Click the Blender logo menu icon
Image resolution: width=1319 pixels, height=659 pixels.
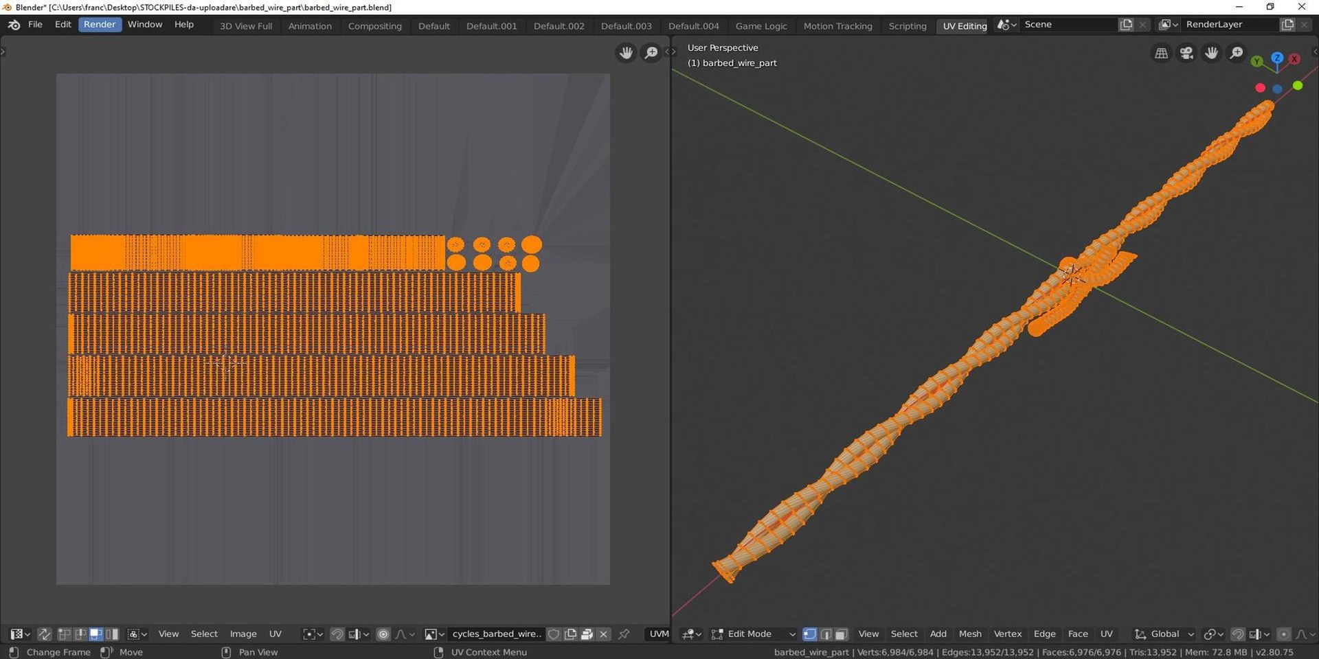tap(14, 25)
